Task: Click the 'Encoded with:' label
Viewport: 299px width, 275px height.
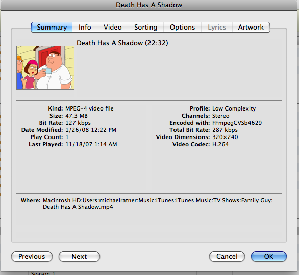Action: click(x=189, y=123)
